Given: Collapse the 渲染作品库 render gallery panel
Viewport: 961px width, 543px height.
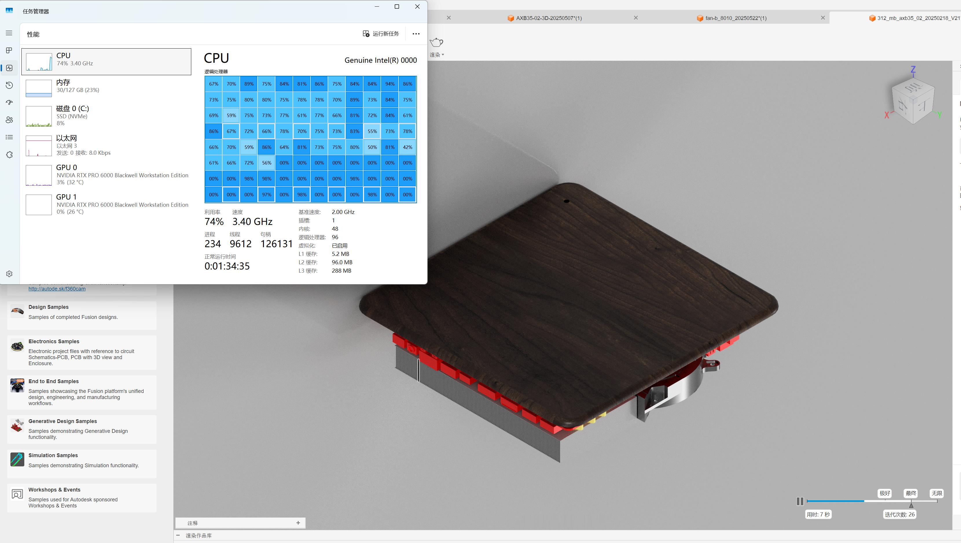Looking at the screenshot, I should pyautogui.click(x=178, y=535).
